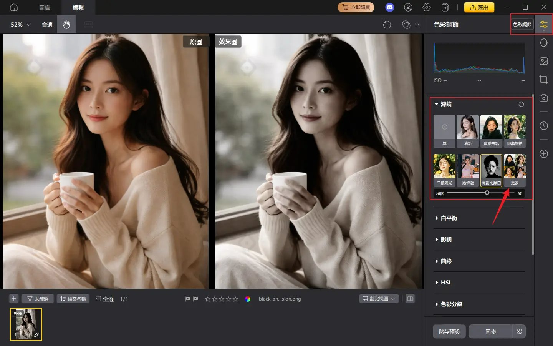This screenshot has height=346, width=553.
Task: Open the 對比視圖 view dropdown
Action: tap(379, 299)
